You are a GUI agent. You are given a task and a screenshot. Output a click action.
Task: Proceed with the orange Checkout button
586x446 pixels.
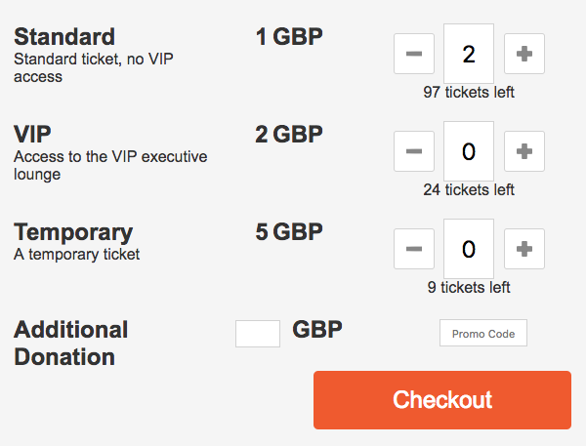click(442, 400)
